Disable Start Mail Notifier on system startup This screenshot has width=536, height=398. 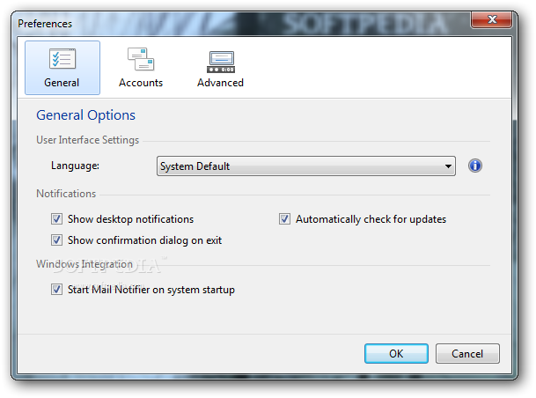(56, 290)
